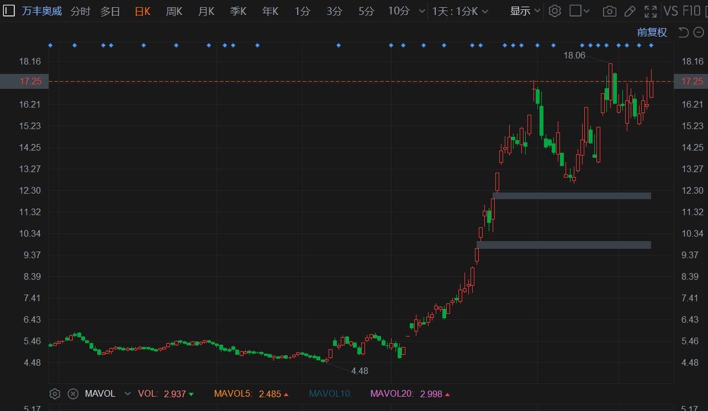Switch to the 分时 intraday tab
Image resolution: width=708 pixels, height=411 pixels.
[x=80, y=11]
